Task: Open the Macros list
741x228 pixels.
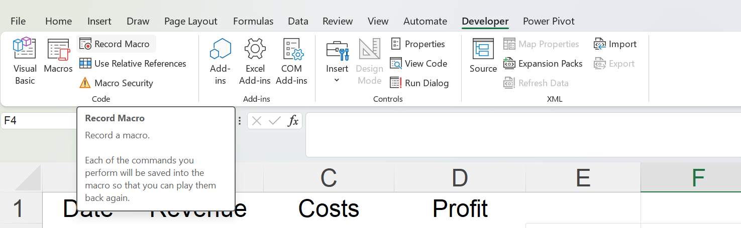Action: pyautogui.click(x=58, y=56)
